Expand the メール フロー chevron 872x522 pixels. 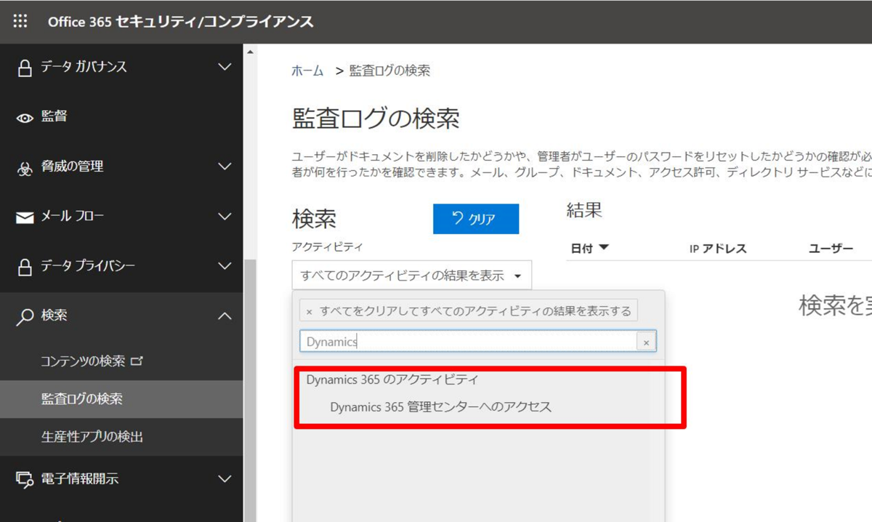[225, 216]
